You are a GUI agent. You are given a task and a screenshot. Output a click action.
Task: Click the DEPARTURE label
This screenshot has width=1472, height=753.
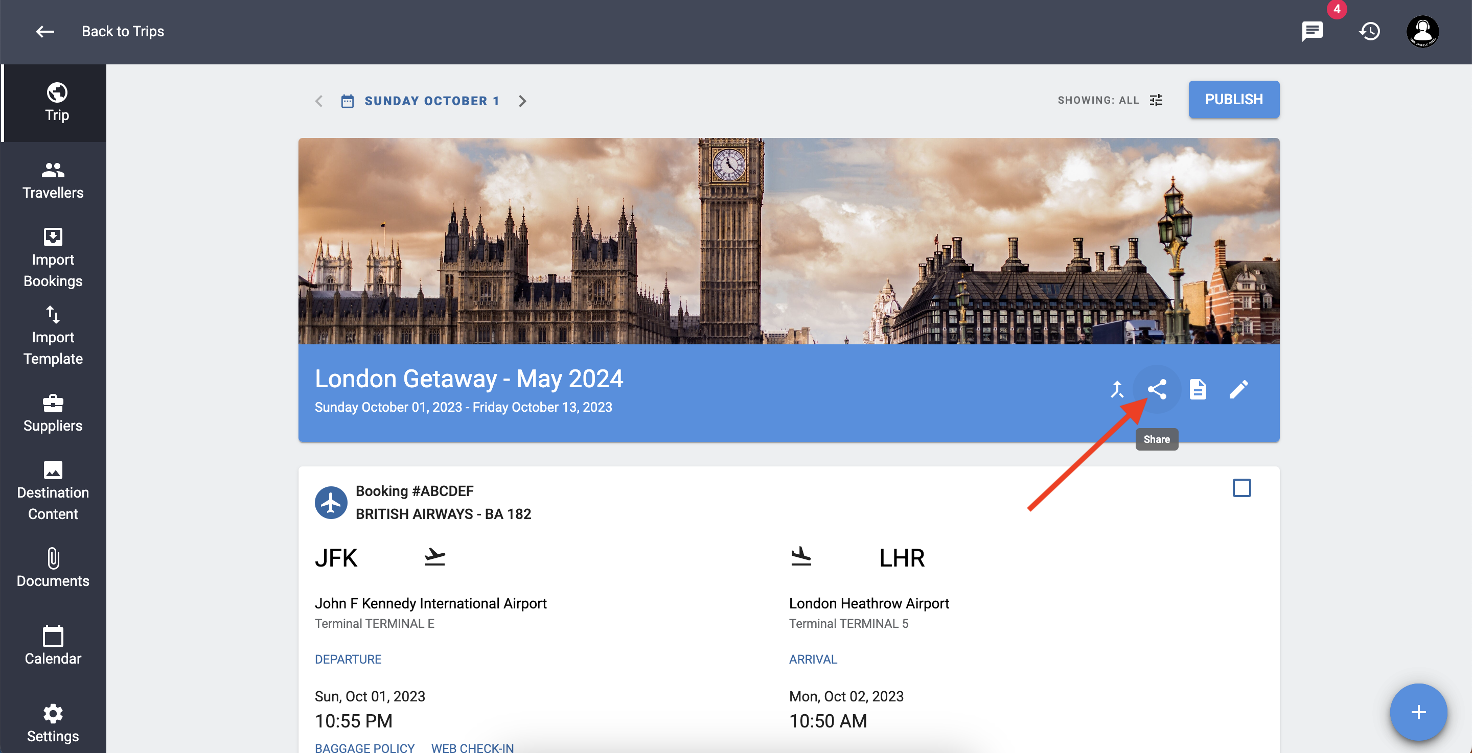pyautogui.click(x=348, y=660)
